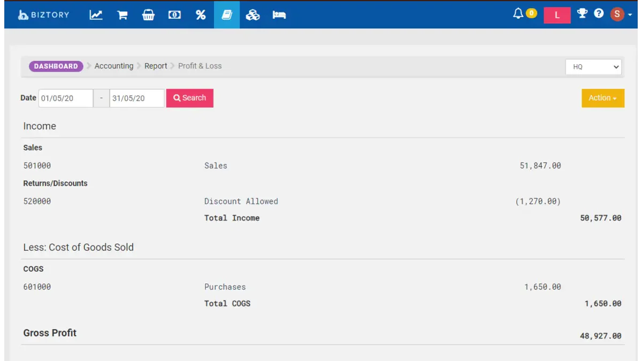Open the stacked cubes inventory icon

[253, 15]
